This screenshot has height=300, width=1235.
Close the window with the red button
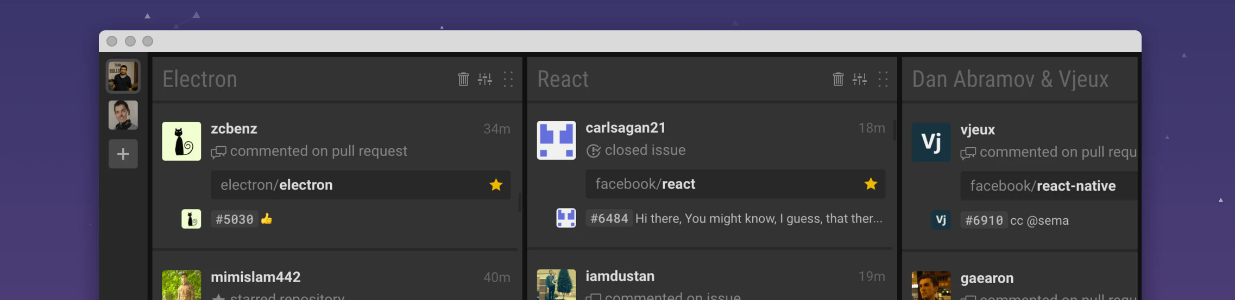pos(112,41)
